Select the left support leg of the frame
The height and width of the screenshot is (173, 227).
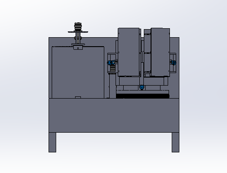[53, 143]
